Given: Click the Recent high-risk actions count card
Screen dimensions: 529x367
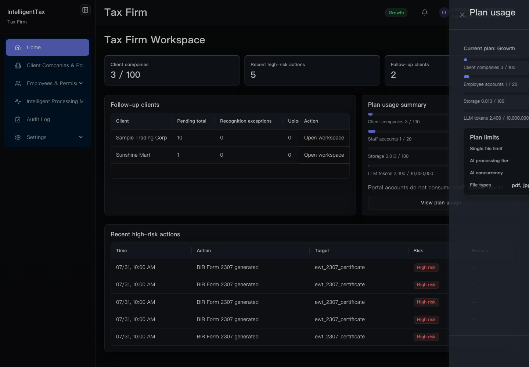Looking at the screenshot, I should coord(312,70).
